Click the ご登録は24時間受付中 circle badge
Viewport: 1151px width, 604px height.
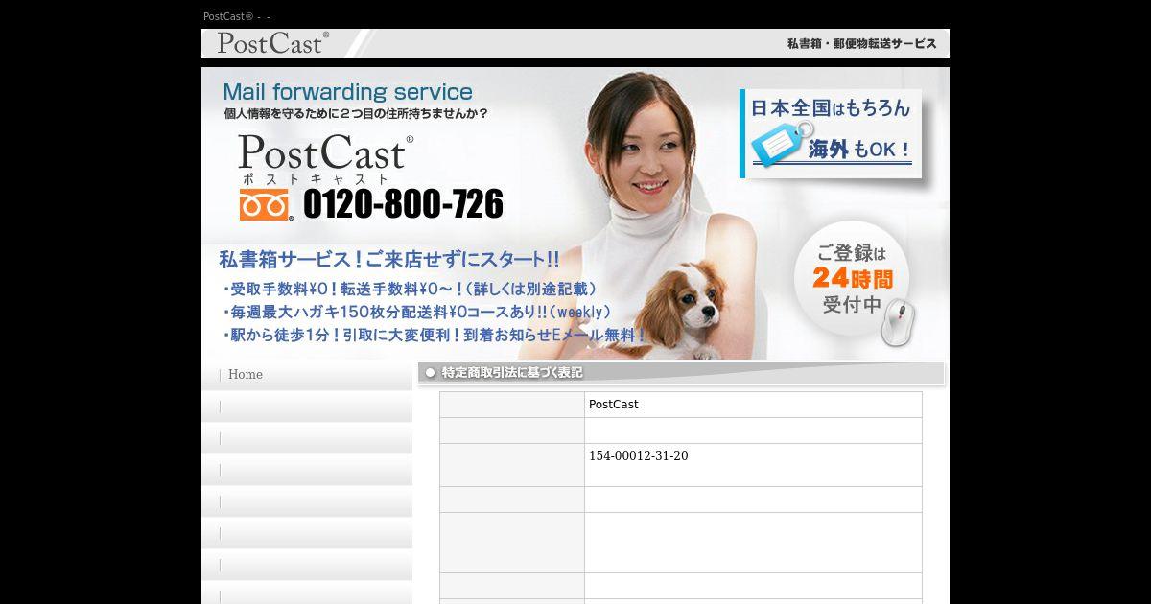point(851,279)
